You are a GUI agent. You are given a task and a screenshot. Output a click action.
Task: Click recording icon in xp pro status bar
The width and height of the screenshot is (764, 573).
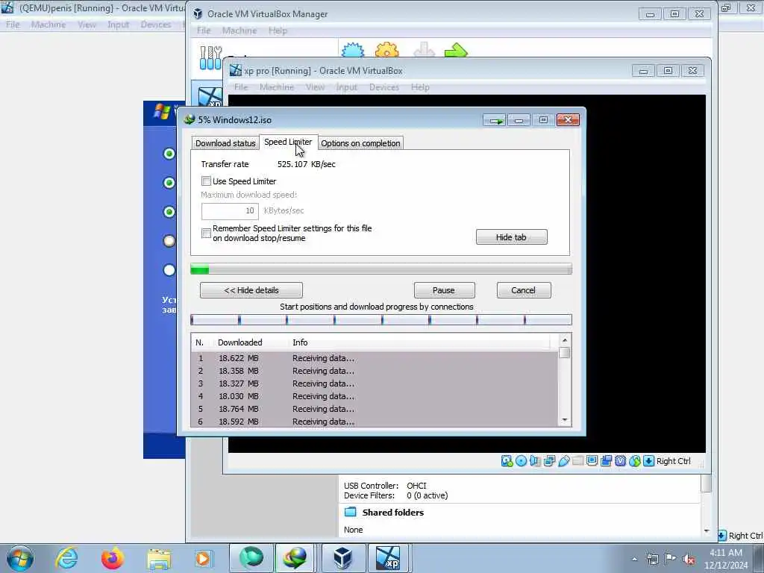click(x=606, y=461)
